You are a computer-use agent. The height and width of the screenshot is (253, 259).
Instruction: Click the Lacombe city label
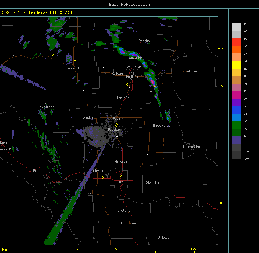click(135, 57)
